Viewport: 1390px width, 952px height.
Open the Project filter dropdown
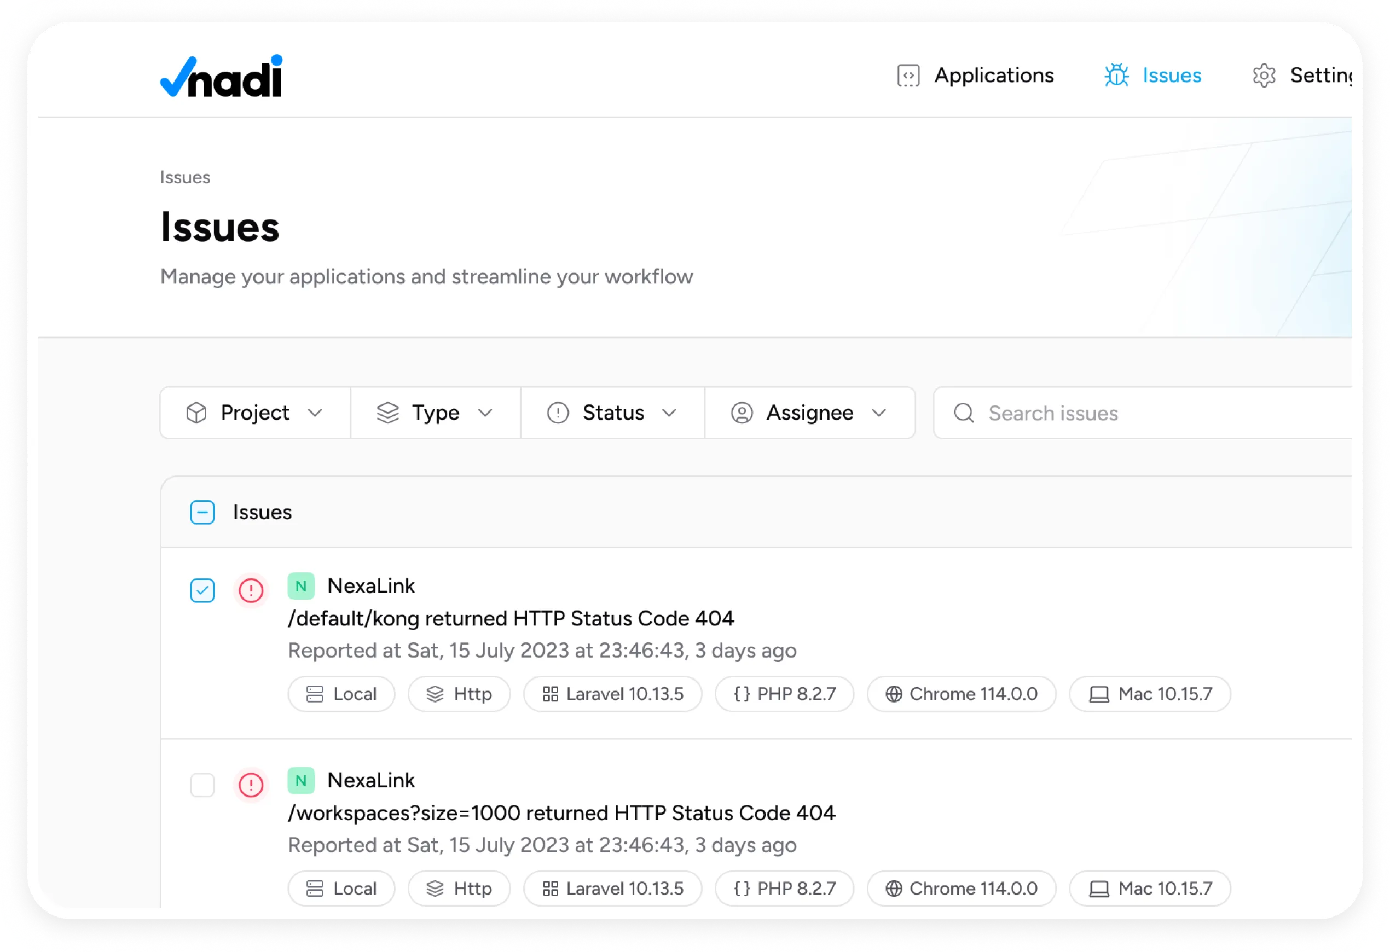coord(256,413)
